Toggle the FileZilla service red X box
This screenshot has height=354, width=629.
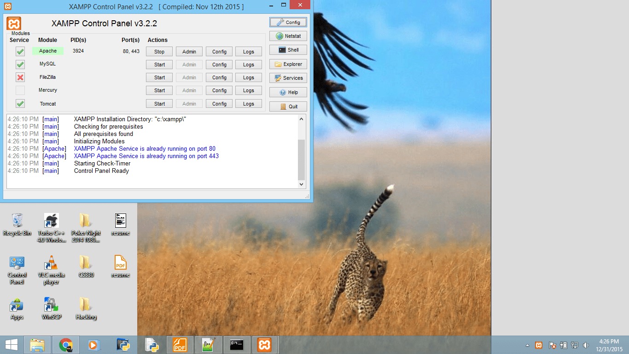click(x=20, y=77)
